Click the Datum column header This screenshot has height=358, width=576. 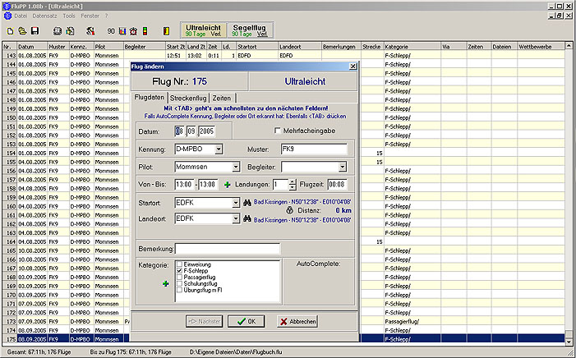pyautogui.click(x=32, y=47)
